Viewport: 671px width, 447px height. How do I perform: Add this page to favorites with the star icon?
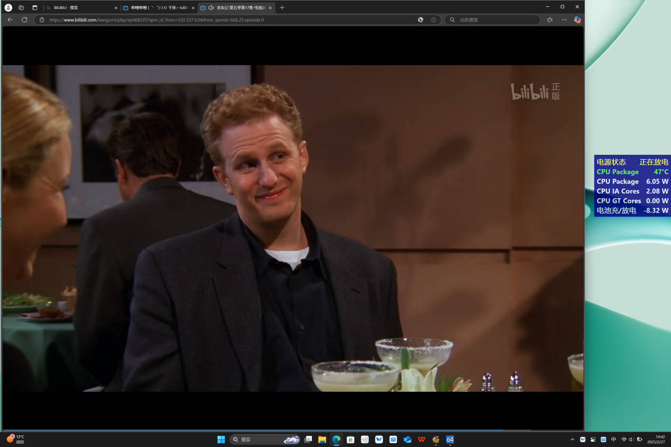click(x=433, y=20)
